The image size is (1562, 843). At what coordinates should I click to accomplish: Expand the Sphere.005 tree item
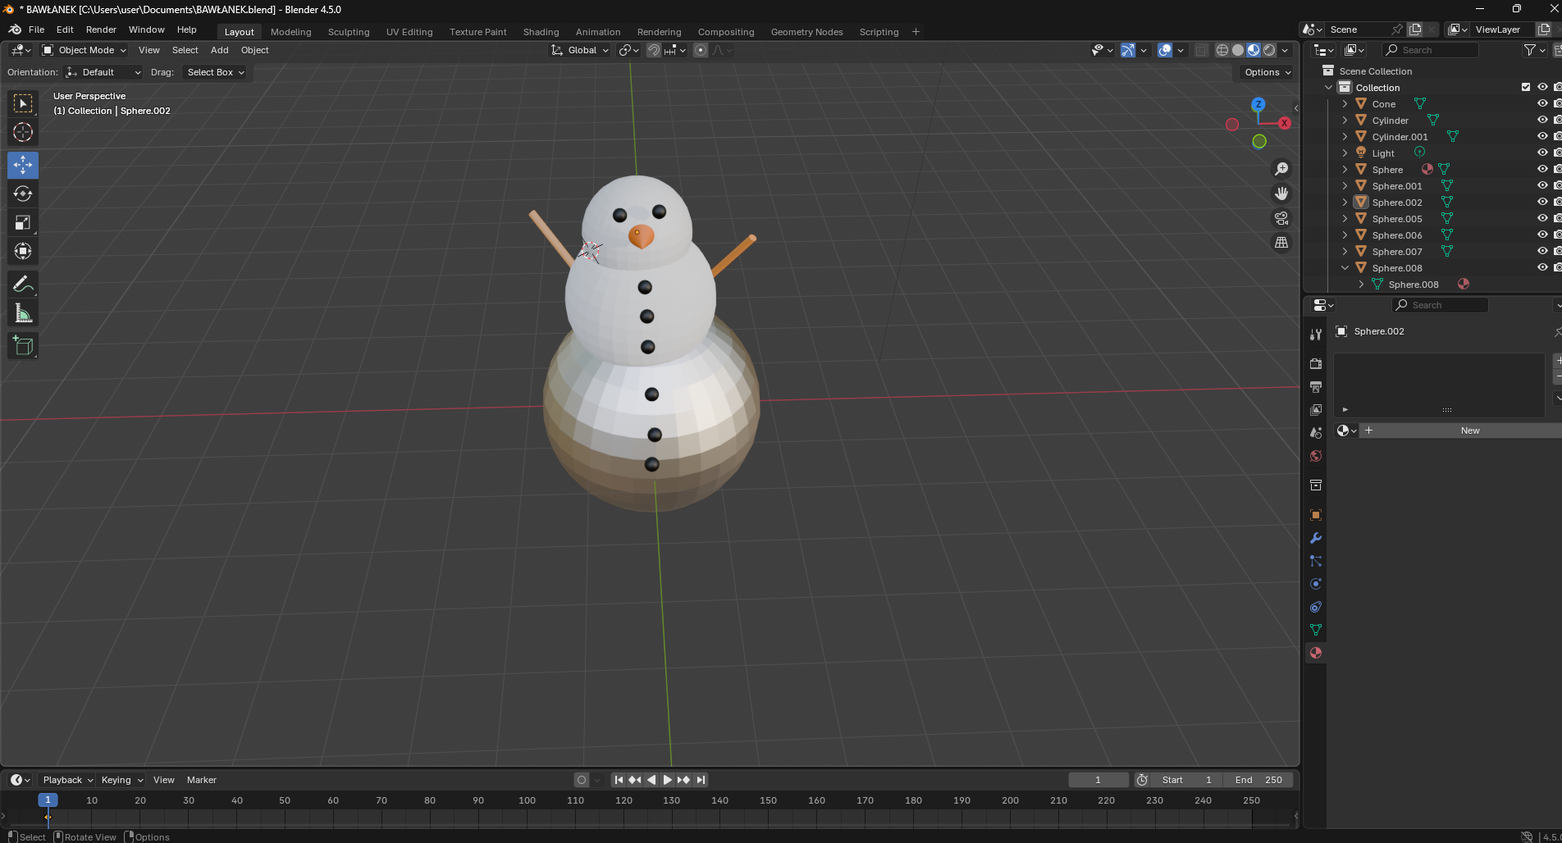pos(1345,219)
